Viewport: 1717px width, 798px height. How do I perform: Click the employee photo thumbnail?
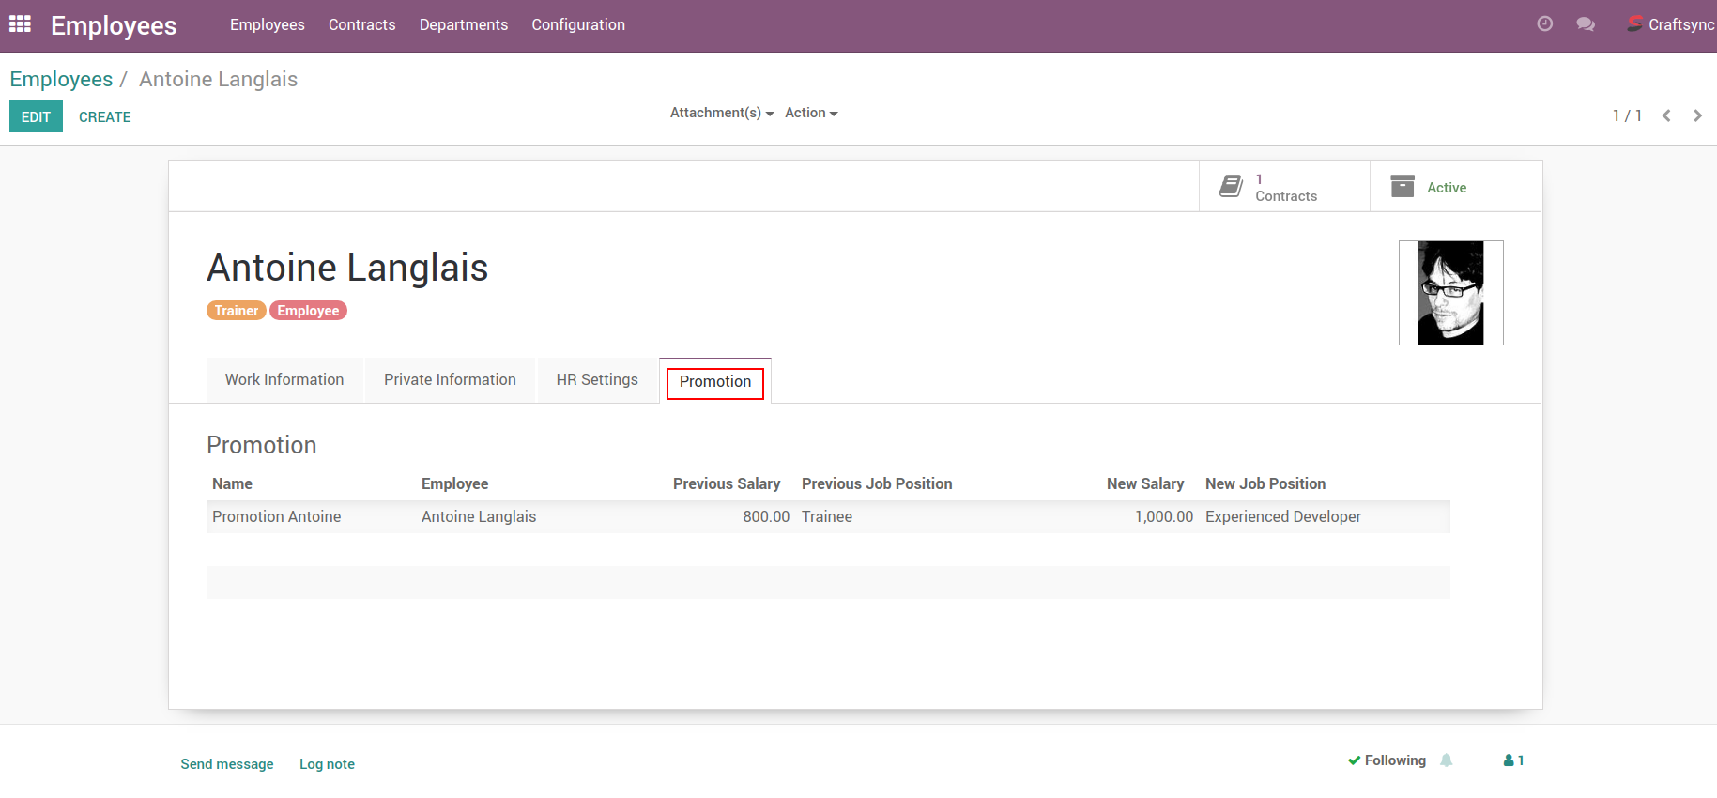tap(1450, 293)
